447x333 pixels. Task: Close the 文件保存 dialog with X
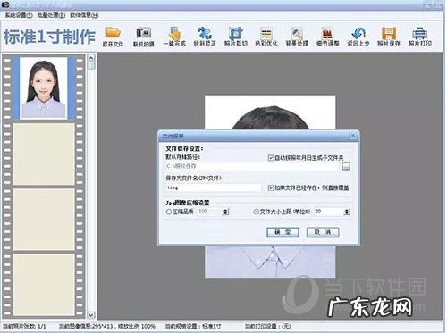(x=353, y=136)
